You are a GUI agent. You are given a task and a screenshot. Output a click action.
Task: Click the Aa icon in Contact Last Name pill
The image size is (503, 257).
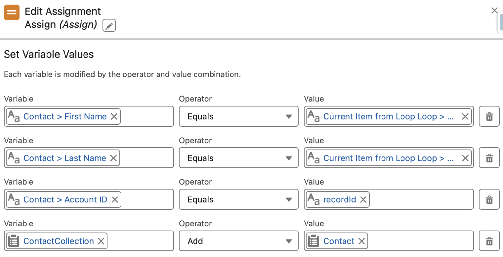15,158
